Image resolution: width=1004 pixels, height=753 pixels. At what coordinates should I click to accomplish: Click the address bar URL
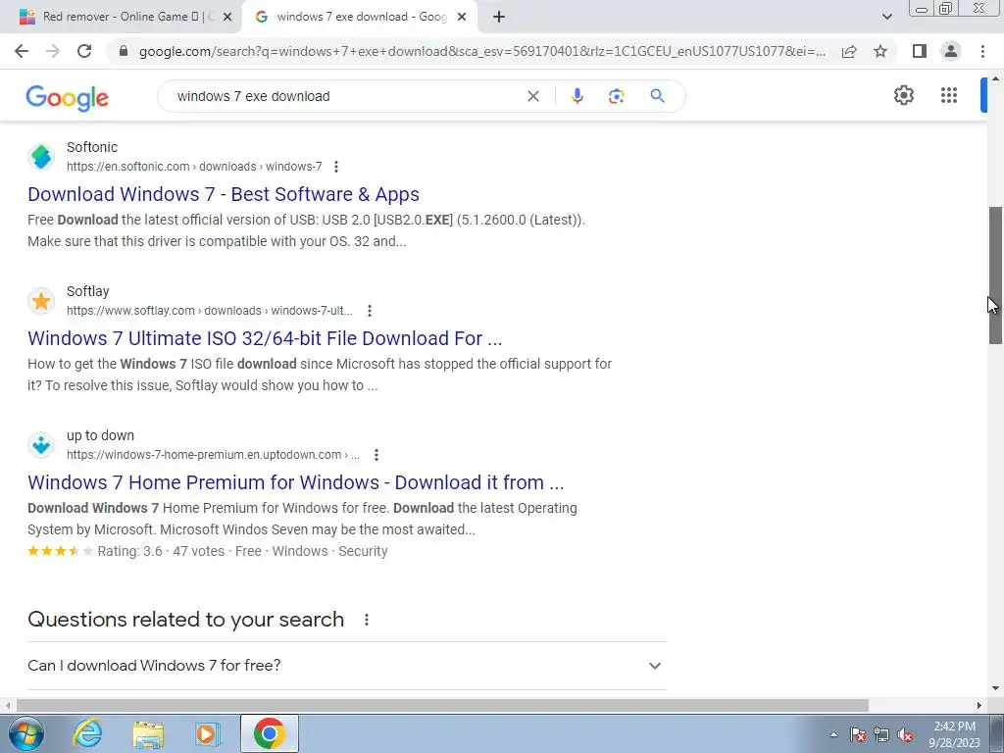pos(481,51)
